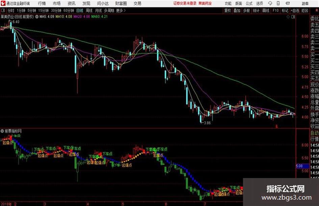Viewport: 319px width, 206px height.
Task: Toggle the side panel icon at chart top right
Action: click(x=293, y=17)
